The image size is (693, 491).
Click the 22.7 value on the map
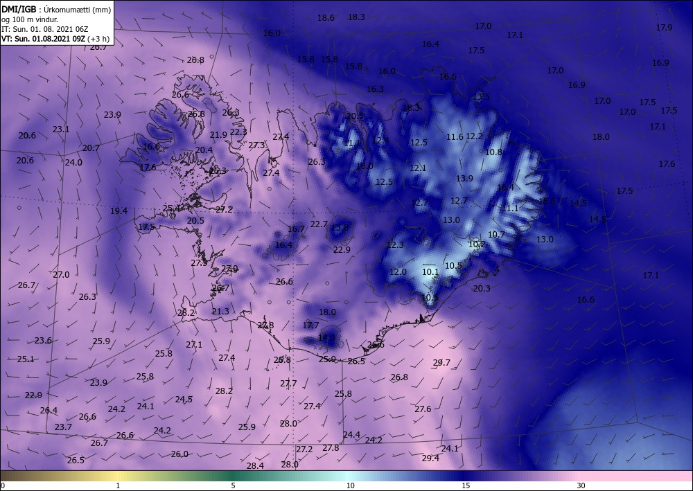click(x=318, y=224)
